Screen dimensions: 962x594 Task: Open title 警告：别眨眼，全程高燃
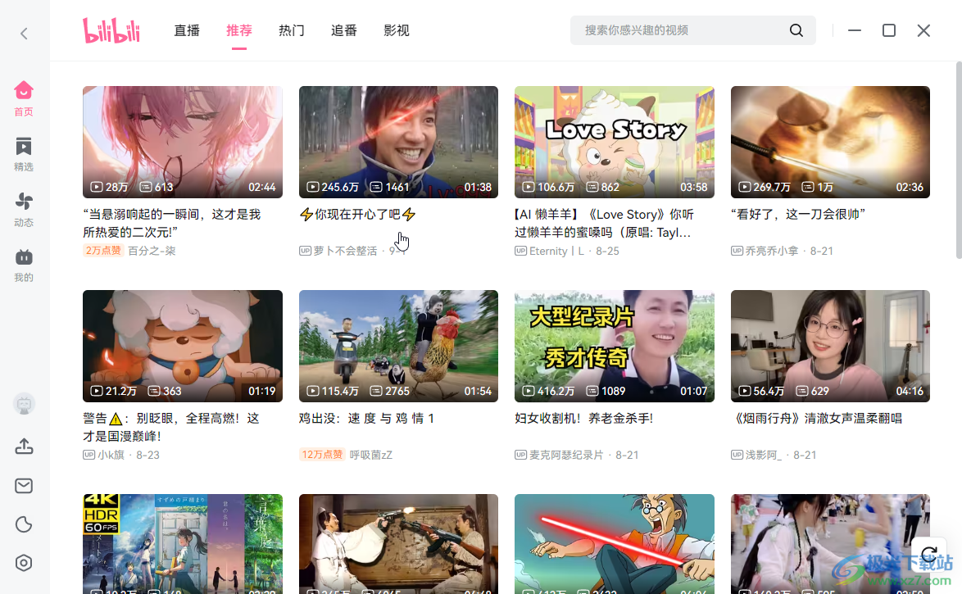171,427
